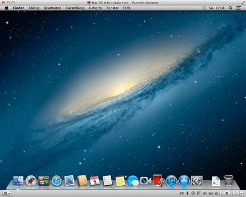Open the Parallels power button dropdown
The width and height of the screenshot is (246, 197).
click(7, 193)
